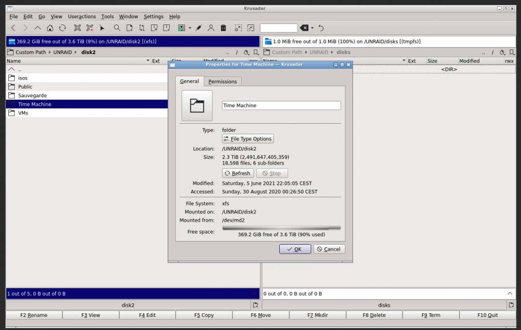
Task: Click the synchronize directories icon
Action: [142, 28]
